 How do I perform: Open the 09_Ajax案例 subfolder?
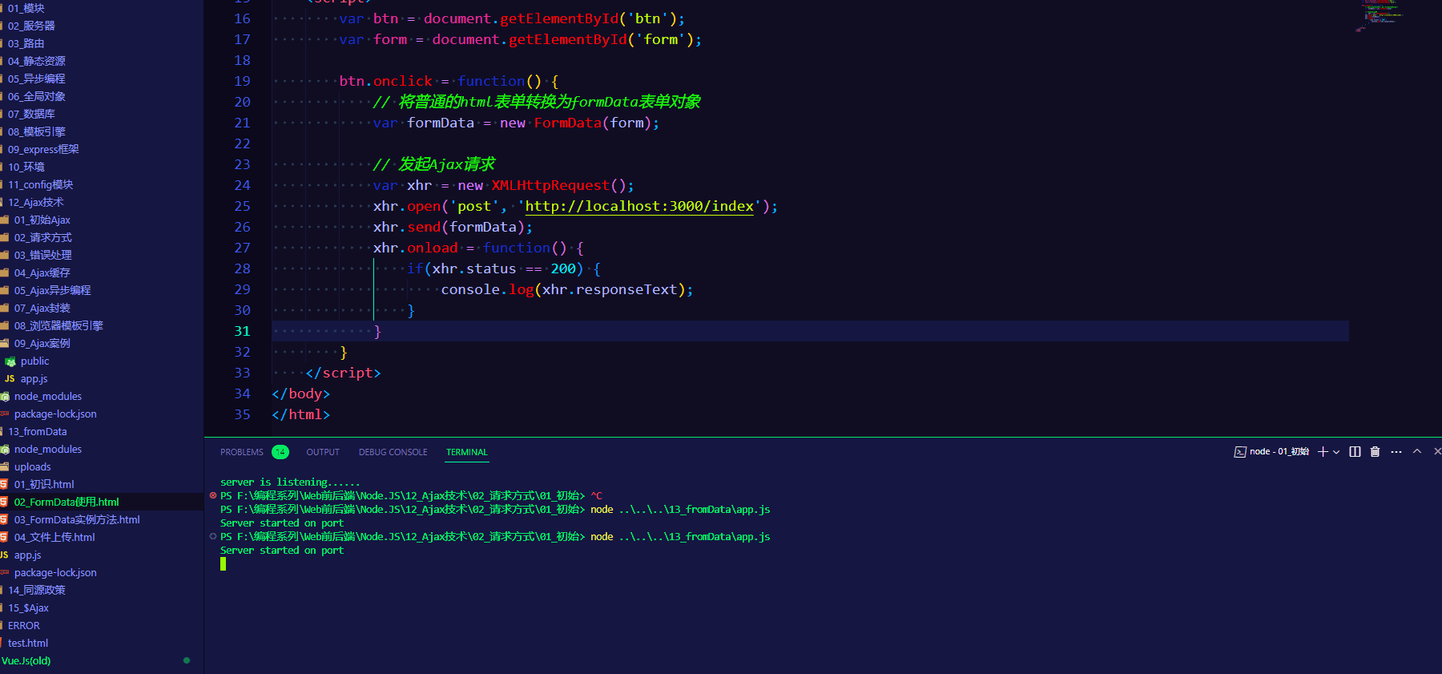(x=42, y=343)
